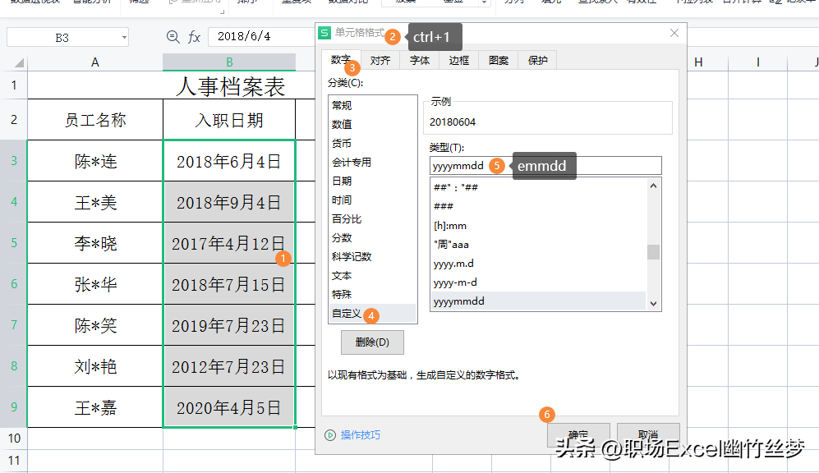The height and width of the screenshot is (473, 819).
Task: Click the 删除(D) button
Action: [x=372, y=342]
